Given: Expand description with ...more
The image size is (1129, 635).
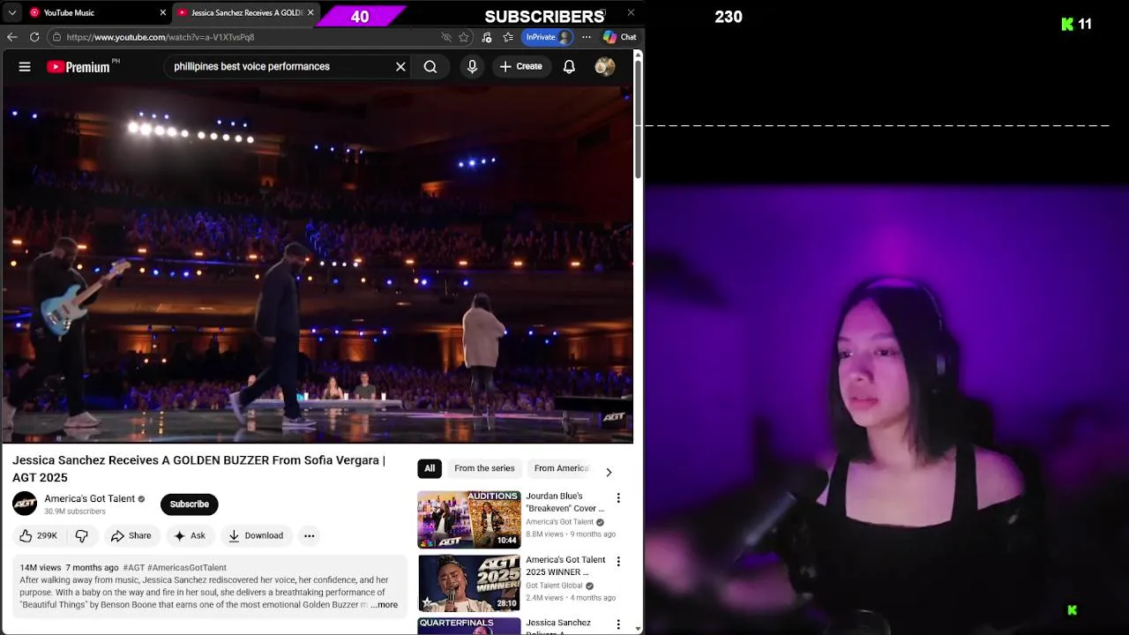Looking at the screenshot, I should 384,605.
